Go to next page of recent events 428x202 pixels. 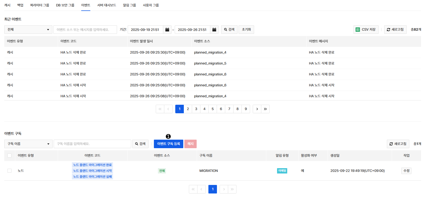tap(257, 109)
